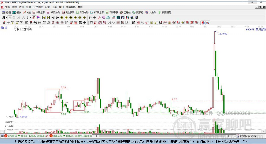Open the 江恩 menu
The width and height of the screenshot is (266, 144).
pyautogui.click(x=29, y=7)
